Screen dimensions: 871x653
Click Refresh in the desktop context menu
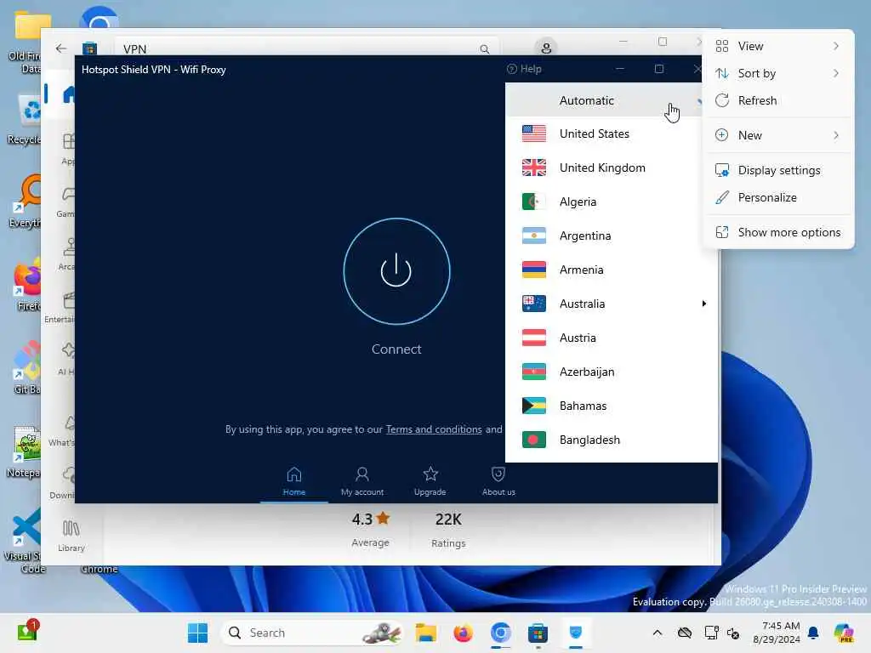click(x=777, y=100)
